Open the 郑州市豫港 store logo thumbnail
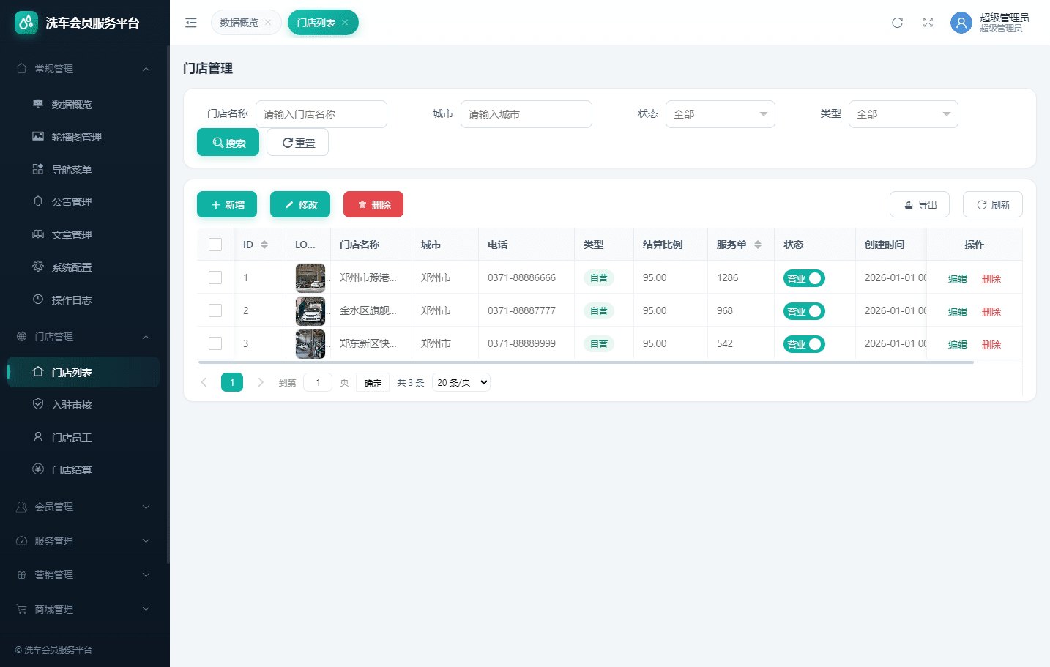Image resolution: width=1050 pixels, height=667 pixels. tap(310, 278)
